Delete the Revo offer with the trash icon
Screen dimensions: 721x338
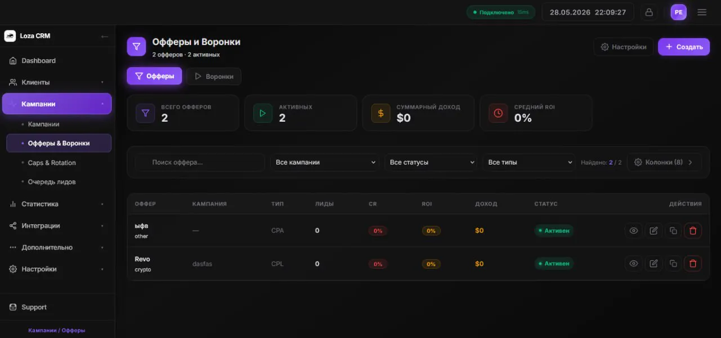(x=693, y=263)
